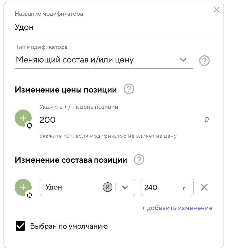The image size is (228, 252).
Task: Open help icon beside modifier type
Action: (x=204, y=61)
